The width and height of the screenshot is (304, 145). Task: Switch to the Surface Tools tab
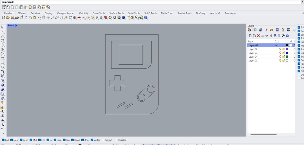click(x=116, y=13)
